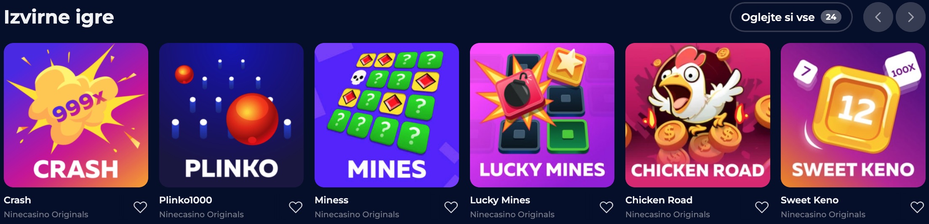Click the heart icon beside Sweet Keno
Screen dimensions: 929x224
(917, 207)
